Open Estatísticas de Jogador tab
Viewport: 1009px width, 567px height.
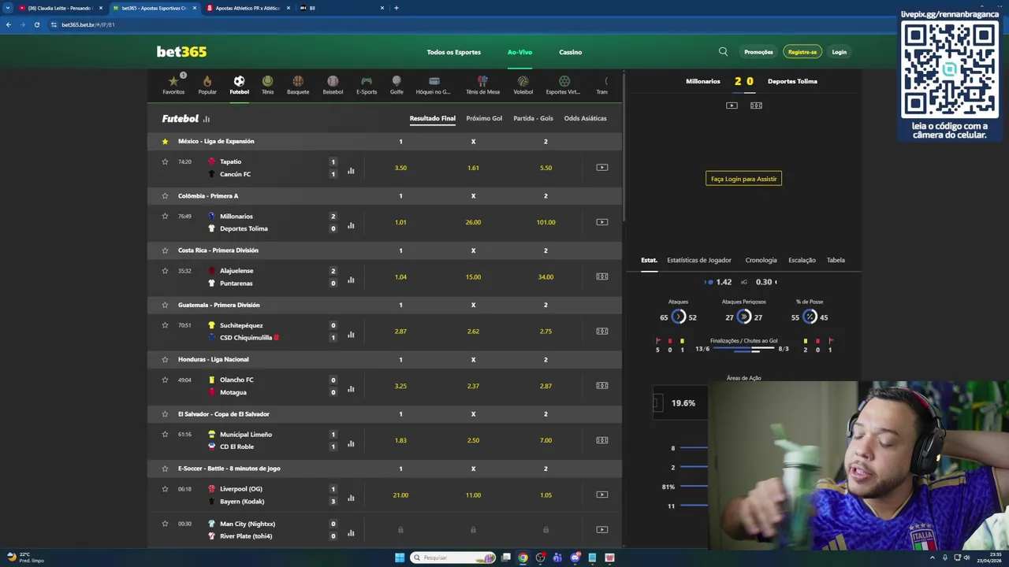point(699,260)
